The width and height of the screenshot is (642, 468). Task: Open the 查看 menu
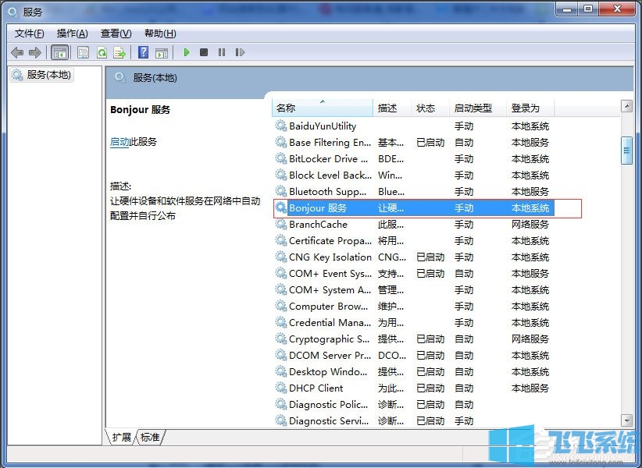point(114,34)
